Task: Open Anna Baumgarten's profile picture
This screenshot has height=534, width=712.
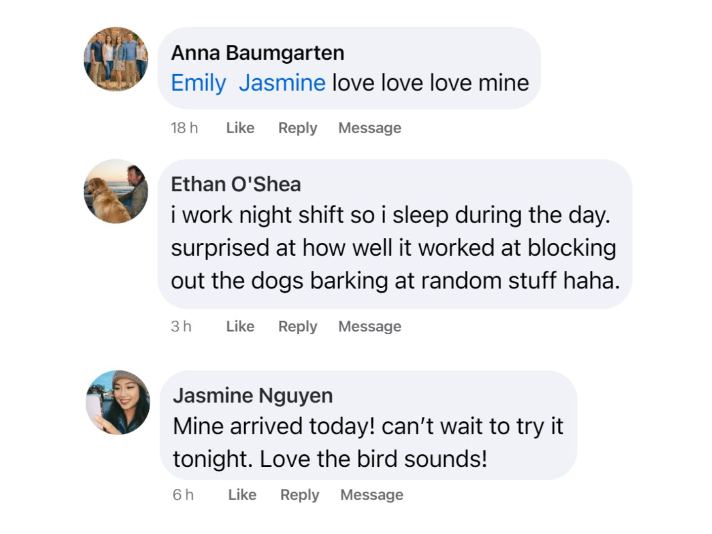Action: 116,59
